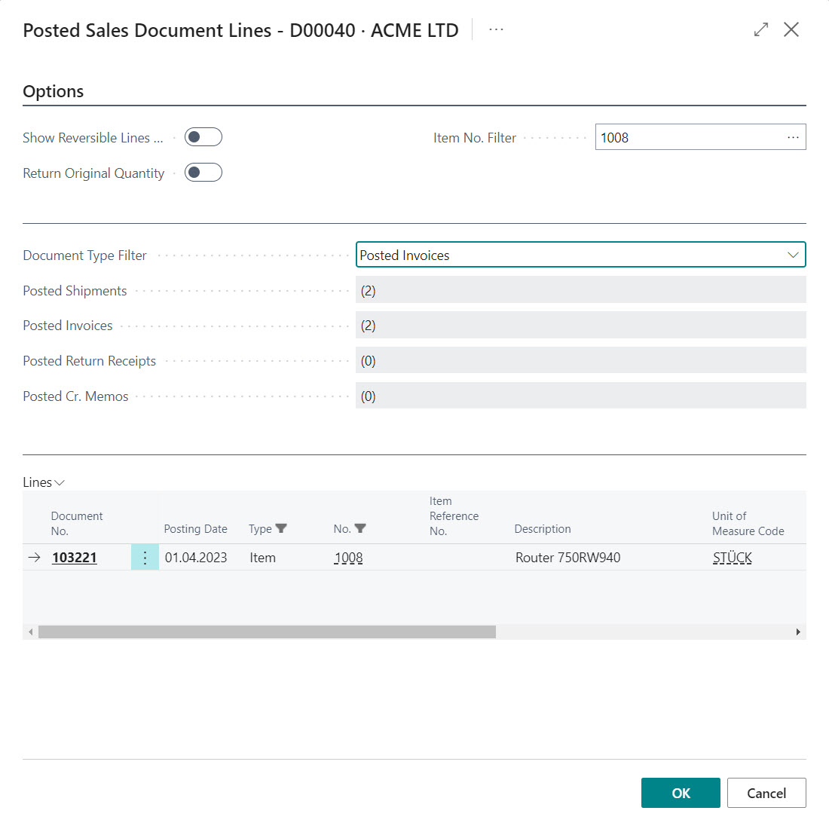Enable Return Original Quantity switch
The image size is (829, 829).
203,173
